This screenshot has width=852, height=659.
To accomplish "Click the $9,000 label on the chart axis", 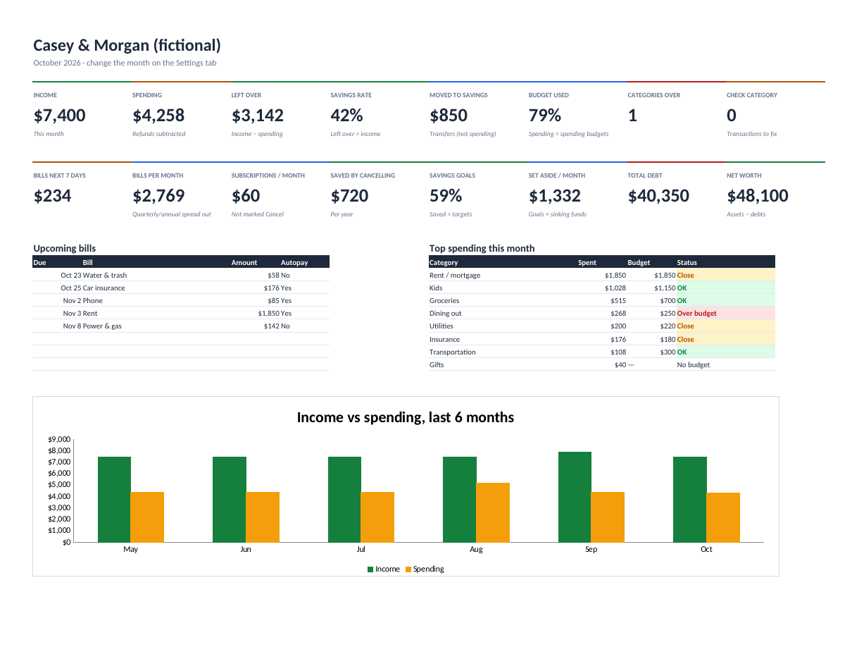I will (x=60, y=439).
